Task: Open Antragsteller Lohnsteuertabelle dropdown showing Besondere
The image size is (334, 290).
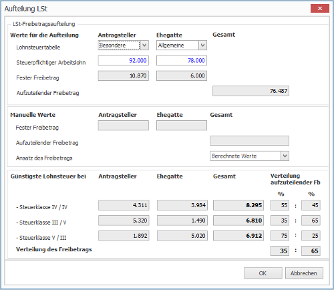Action: tap(124, 45)
